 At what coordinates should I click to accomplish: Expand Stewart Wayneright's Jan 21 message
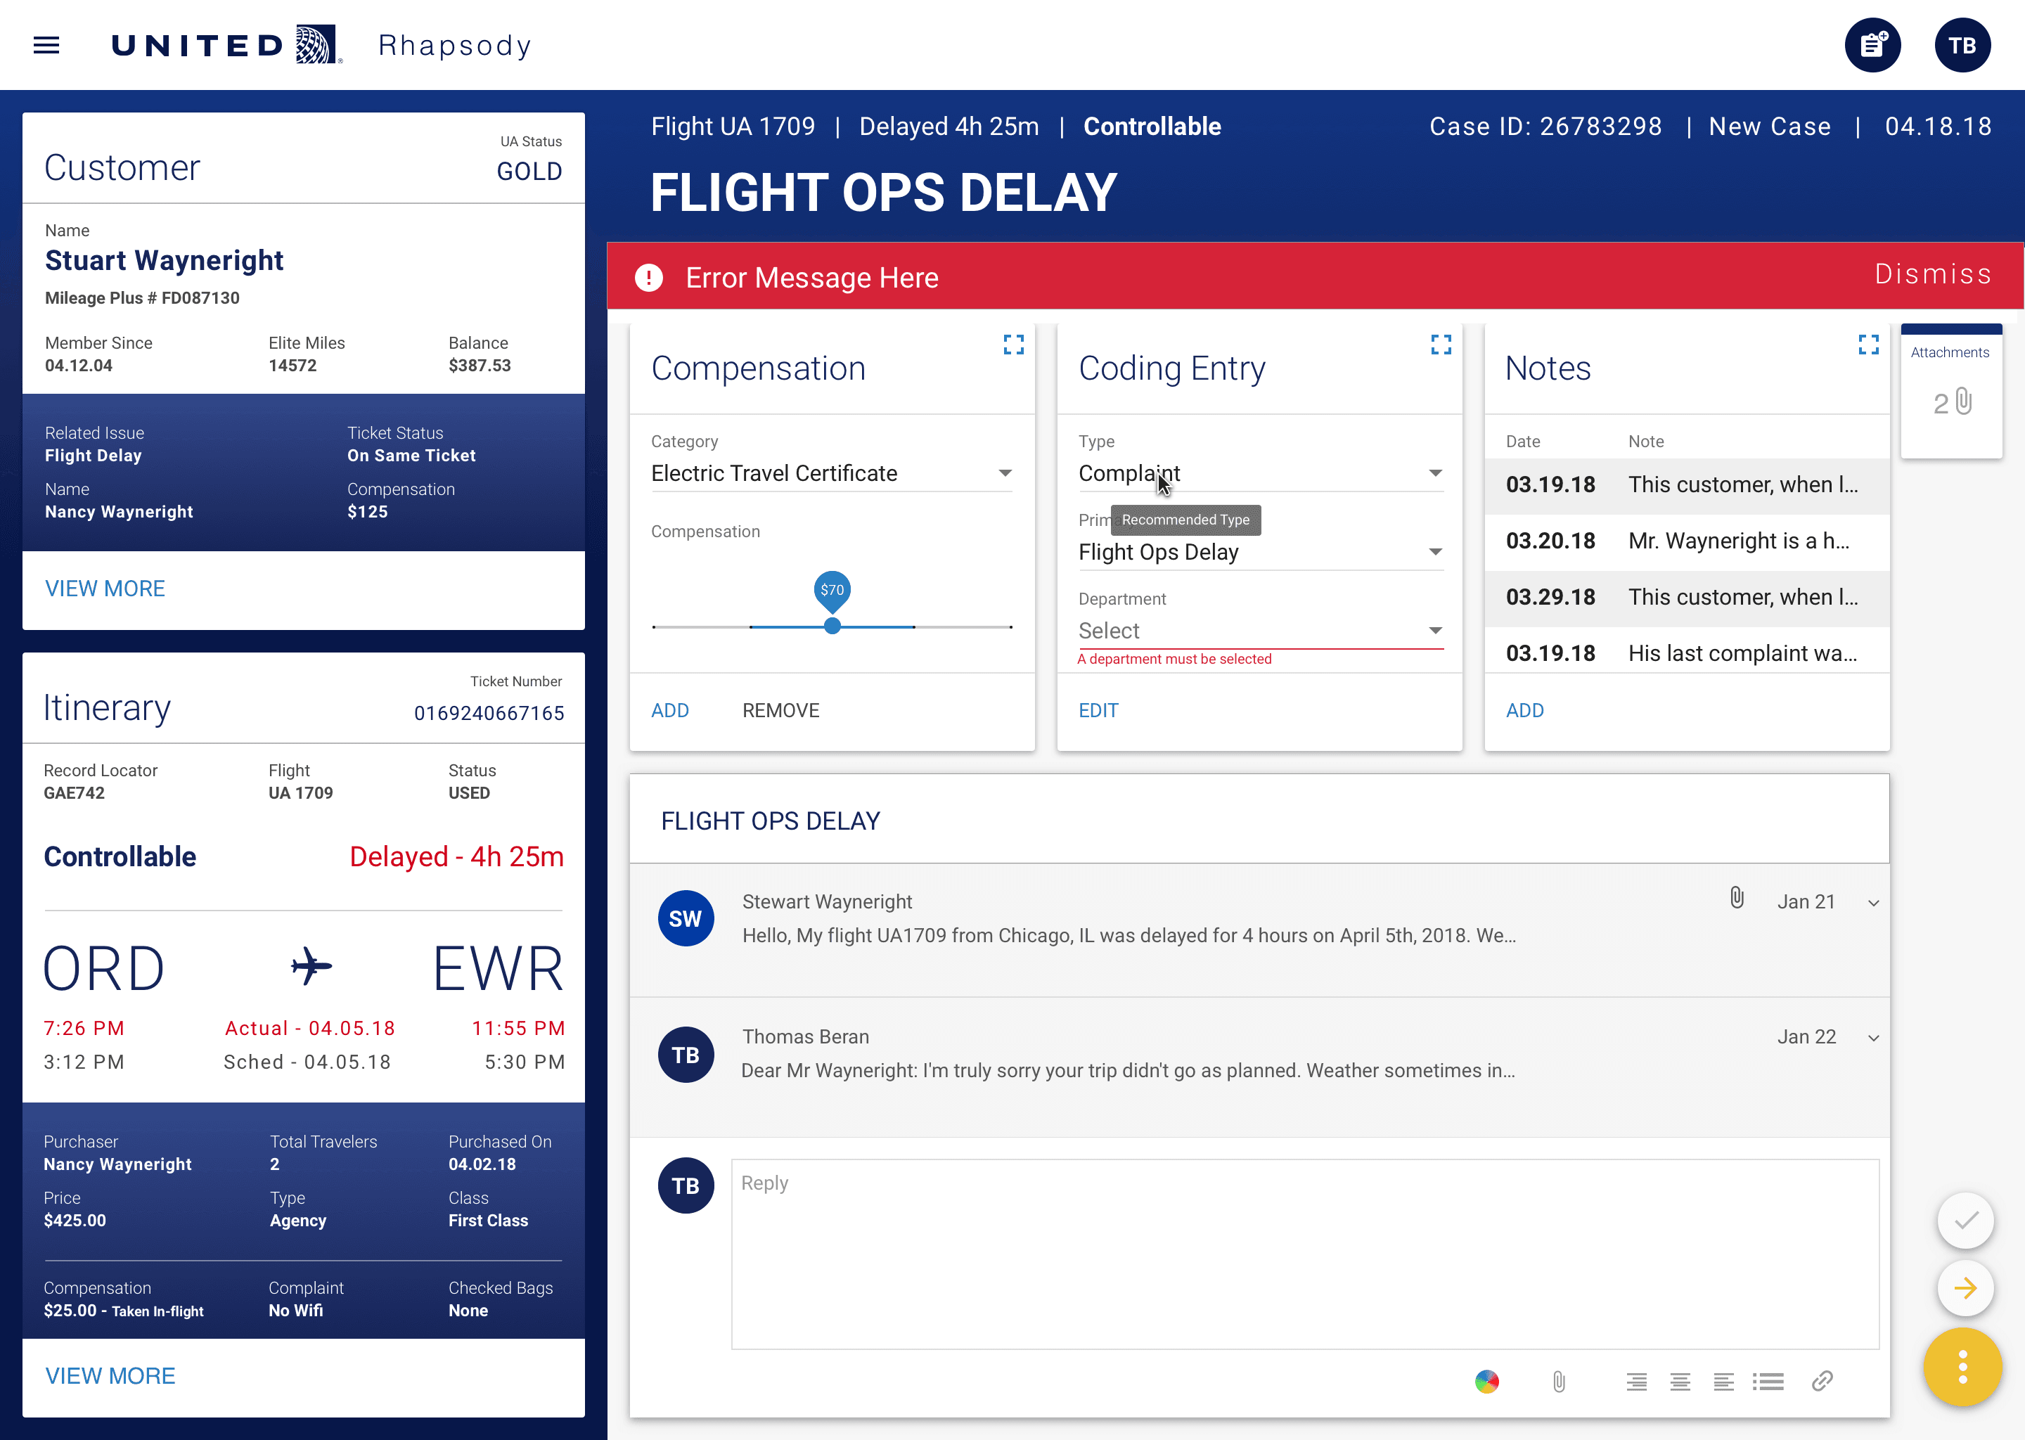(1873, 903)
